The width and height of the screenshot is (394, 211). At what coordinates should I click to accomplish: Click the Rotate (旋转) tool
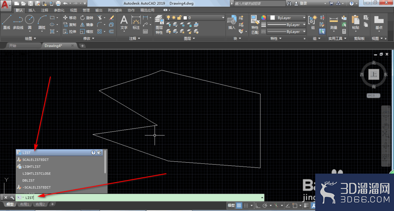click(x=87, y=18)
